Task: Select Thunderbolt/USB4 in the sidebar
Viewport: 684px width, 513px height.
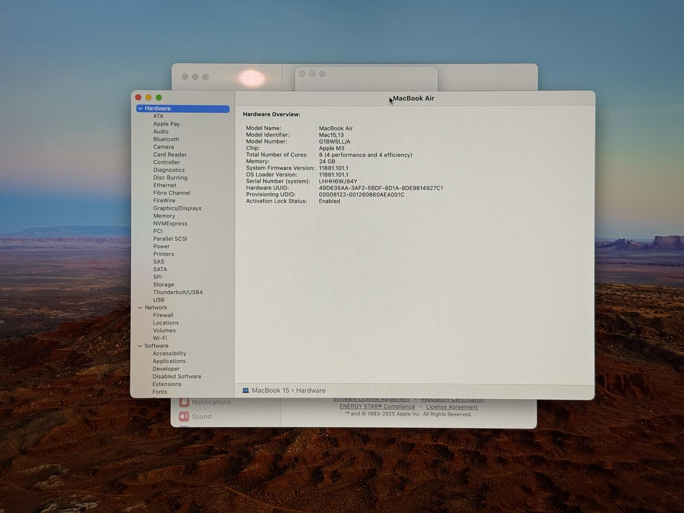Action: pyautogui.click(x=178, y=292)
